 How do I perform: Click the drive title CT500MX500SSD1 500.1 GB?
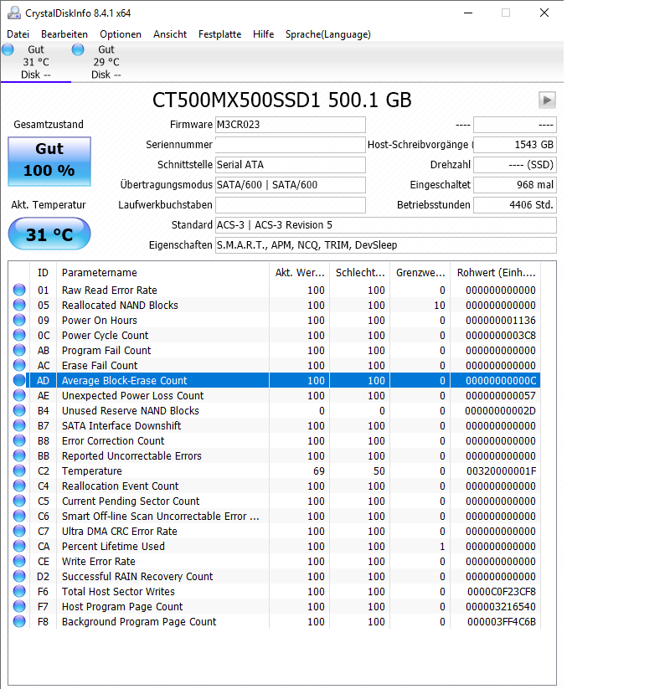pos(281,100)
